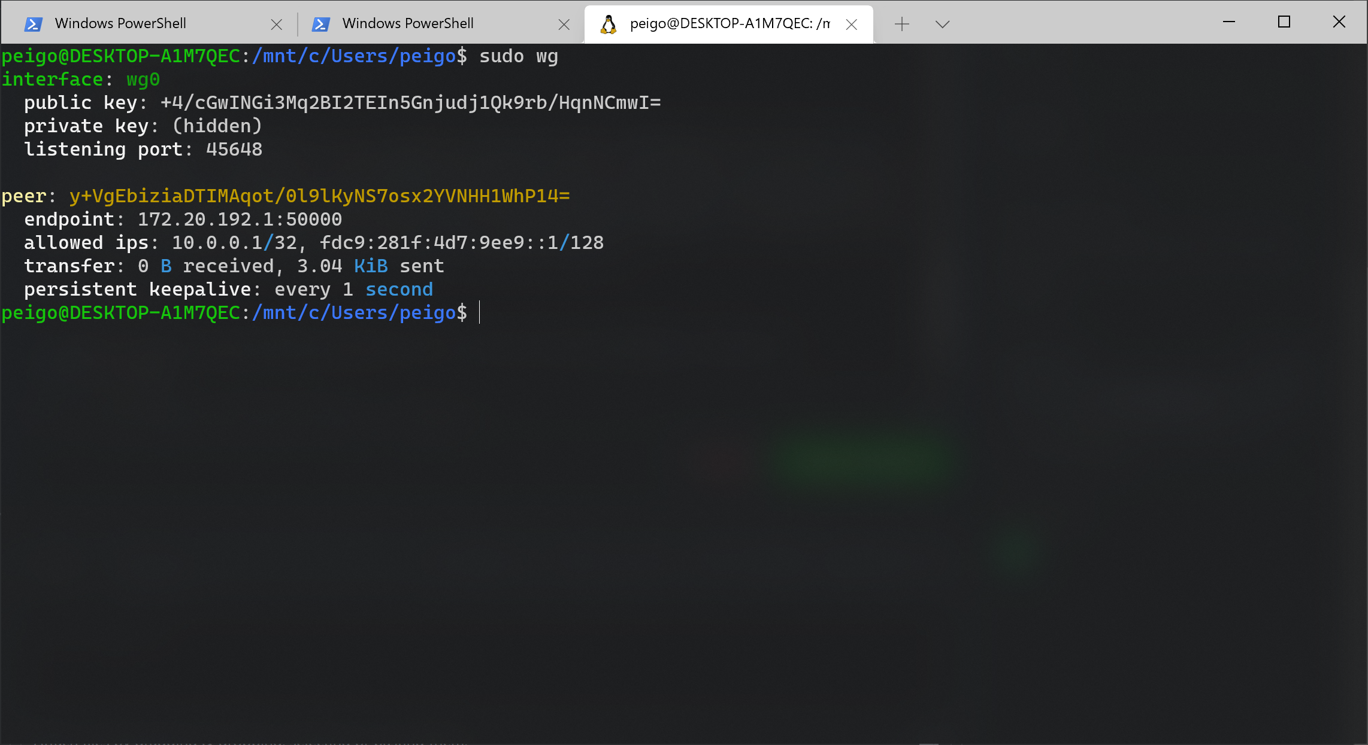
Task: Click at the terminal prompt cursor
Action: coord(479,313)
